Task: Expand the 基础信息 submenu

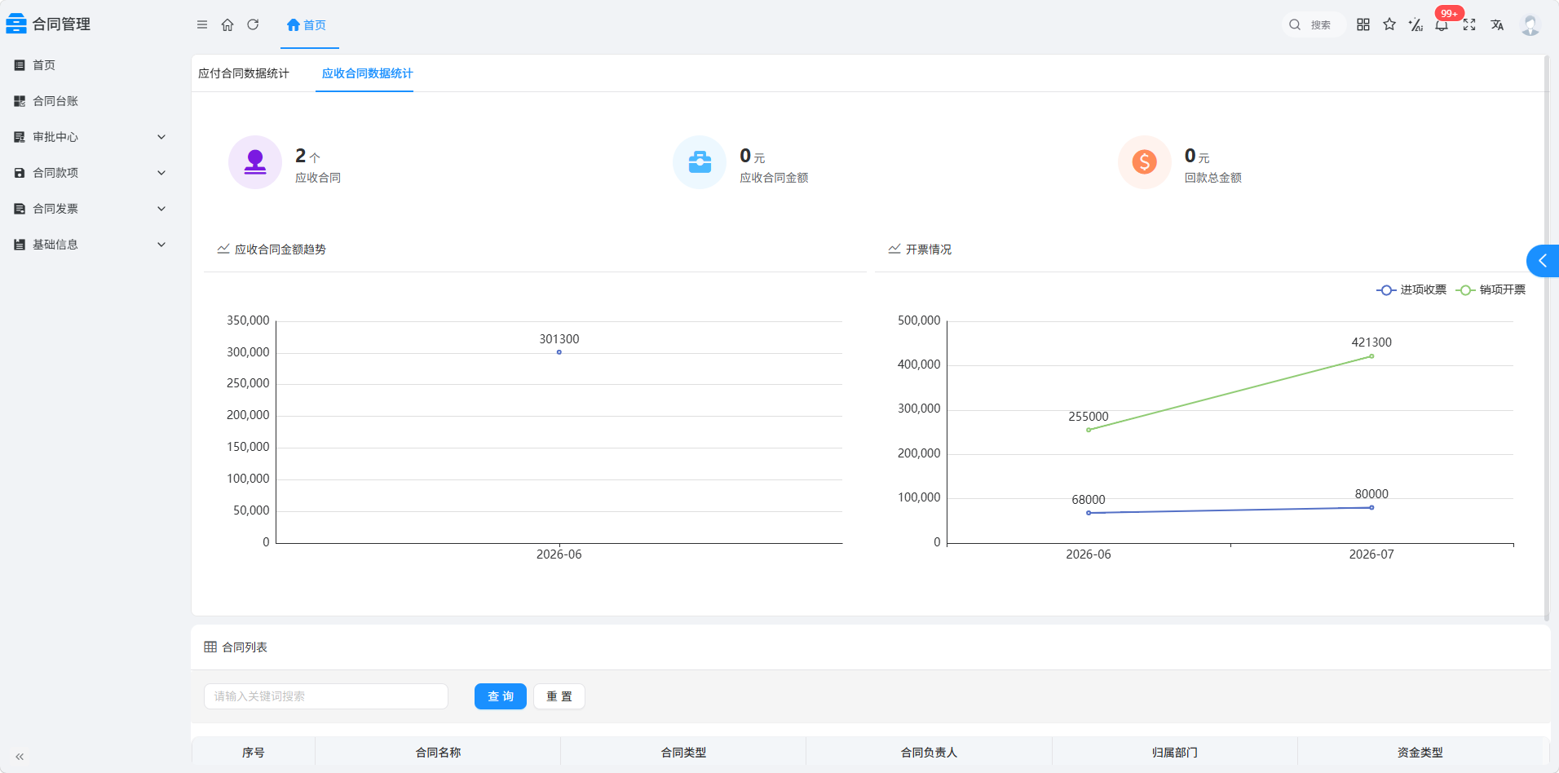Action: (90, 245)
